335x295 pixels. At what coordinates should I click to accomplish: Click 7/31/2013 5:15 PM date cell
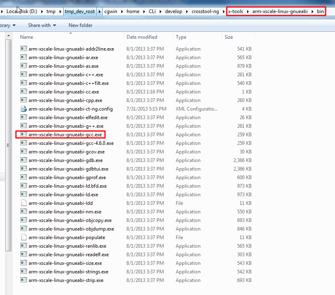click(146, 109)
